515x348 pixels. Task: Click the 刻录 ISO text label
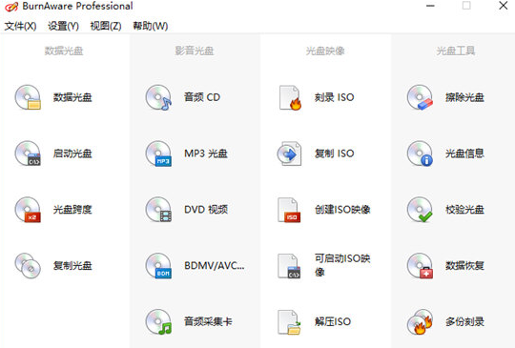point(335,97)
